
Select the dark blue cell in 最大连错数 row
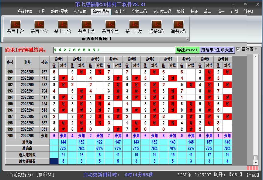(54, 161)
